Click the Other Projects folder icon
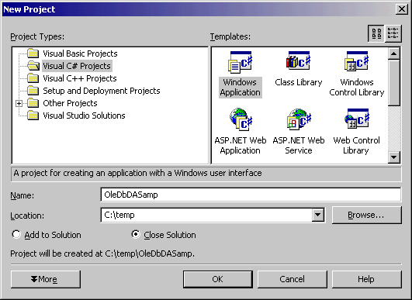This screenshot has height=300, width=412. point(33,103)
